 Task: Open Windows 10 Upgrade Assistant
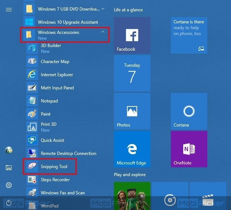pos(68,22)
